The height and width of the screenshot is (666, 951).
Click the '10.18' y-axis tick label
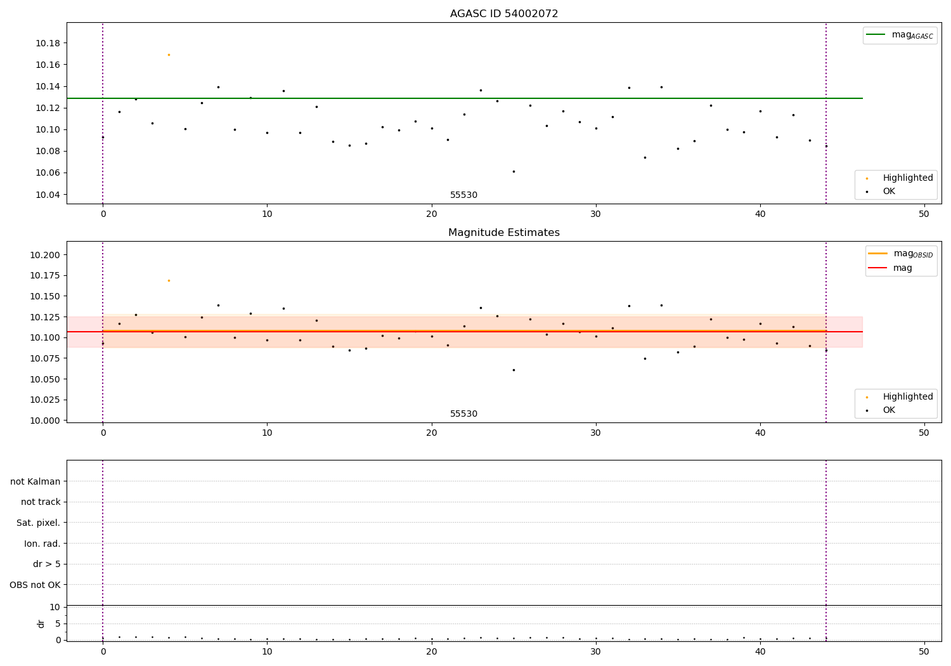[x=48, y=43]
